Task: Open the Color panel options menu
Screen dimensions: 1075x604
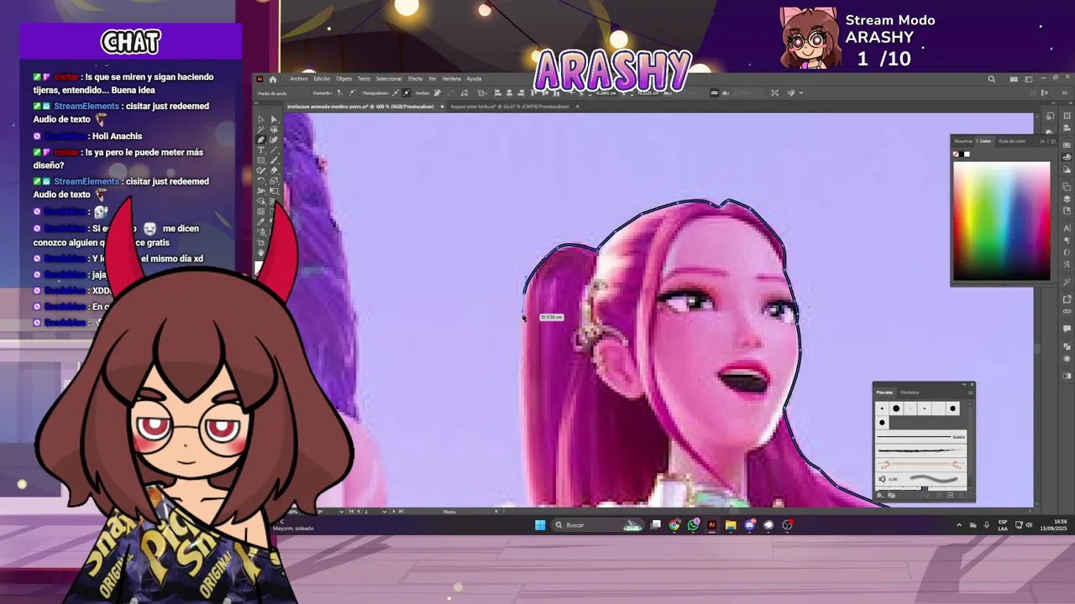Action: (x=1053, y=141)
